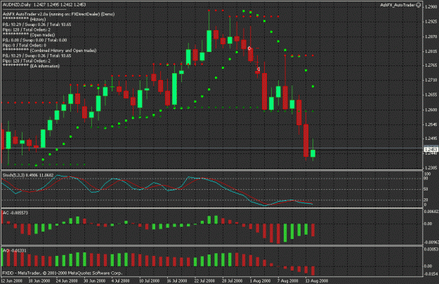Click the 4 Jul 2008 date label
Image resolution: width=439 pixels, height=284 pixels.
point(120,281)
